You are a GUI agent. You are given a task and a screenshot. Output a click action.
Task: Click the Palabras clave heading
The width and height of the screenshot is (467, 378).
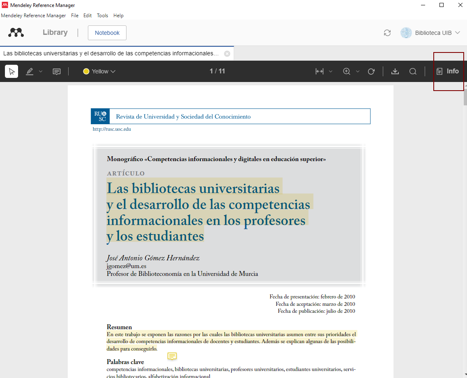(x=125, y=362)
